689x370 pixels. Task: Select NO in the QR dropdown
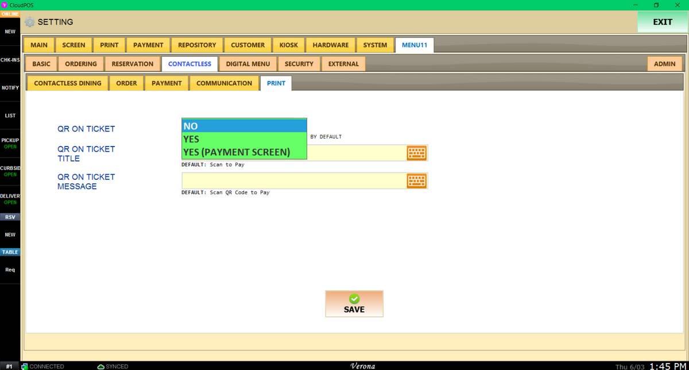[244, 126]
